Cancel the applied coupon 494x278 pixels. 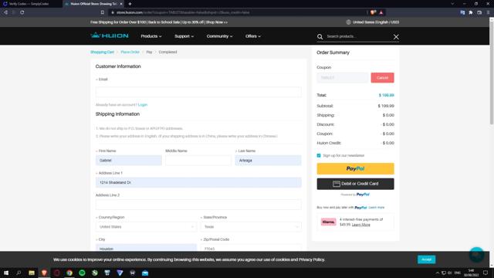click(x=382, y=77)
